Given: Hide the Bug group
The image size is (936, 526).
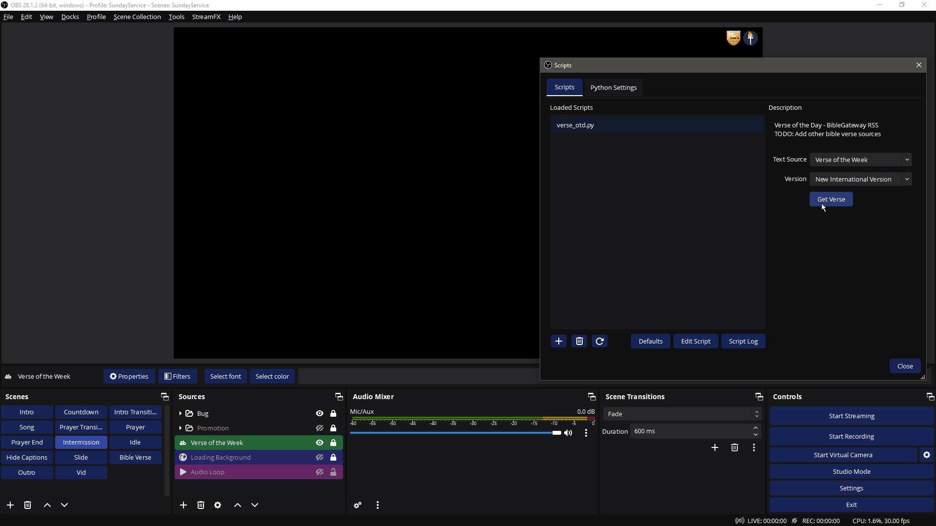Looking at the screenshot, I should [x=320, y=413].
